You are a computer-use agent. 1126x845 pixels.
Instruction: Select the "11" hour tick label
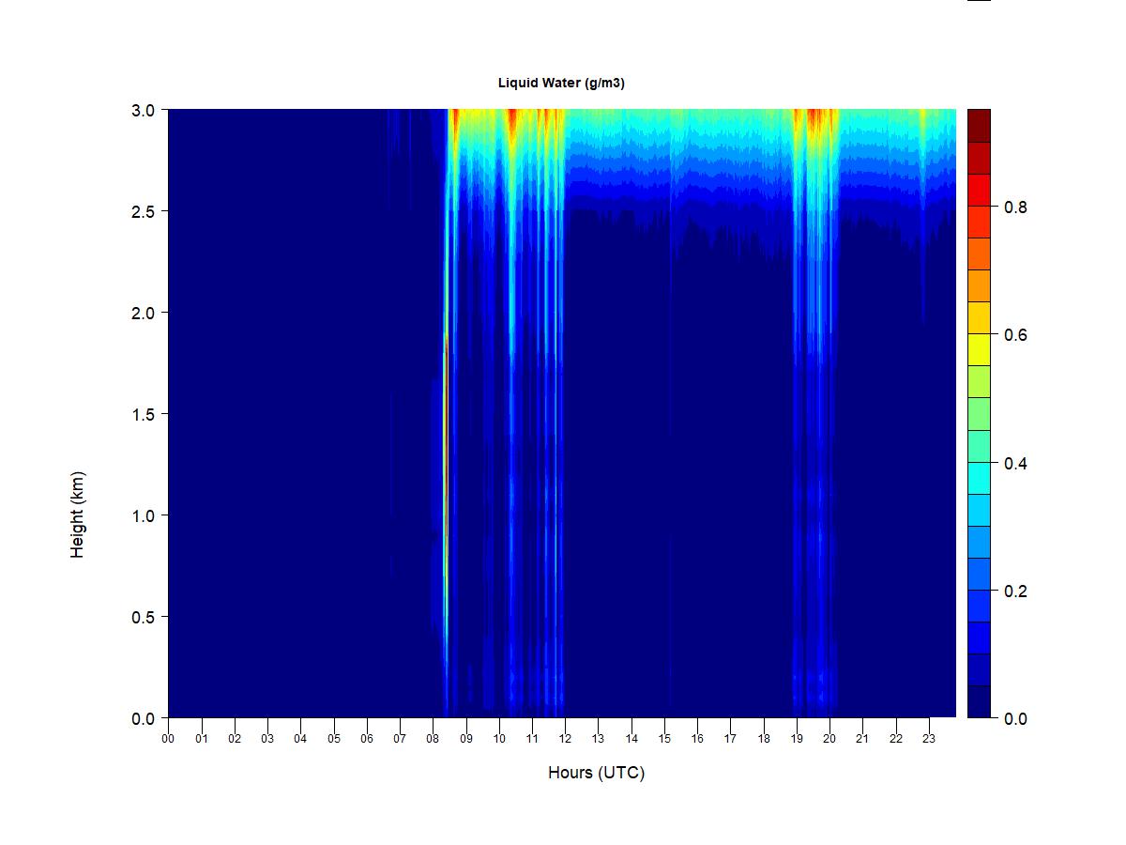click(x=532, y=739)
